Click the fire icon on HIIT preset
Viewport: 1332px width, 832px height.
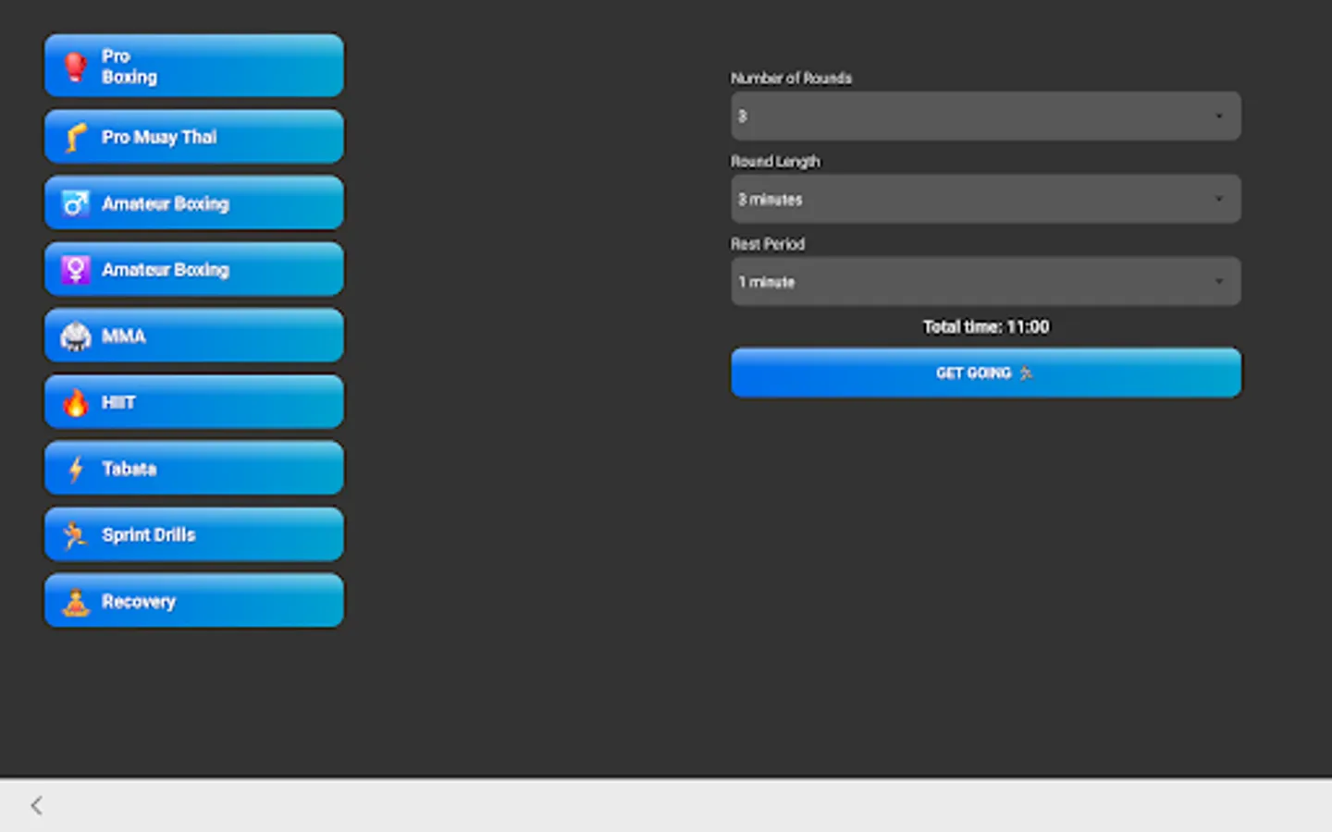(76, 401)
